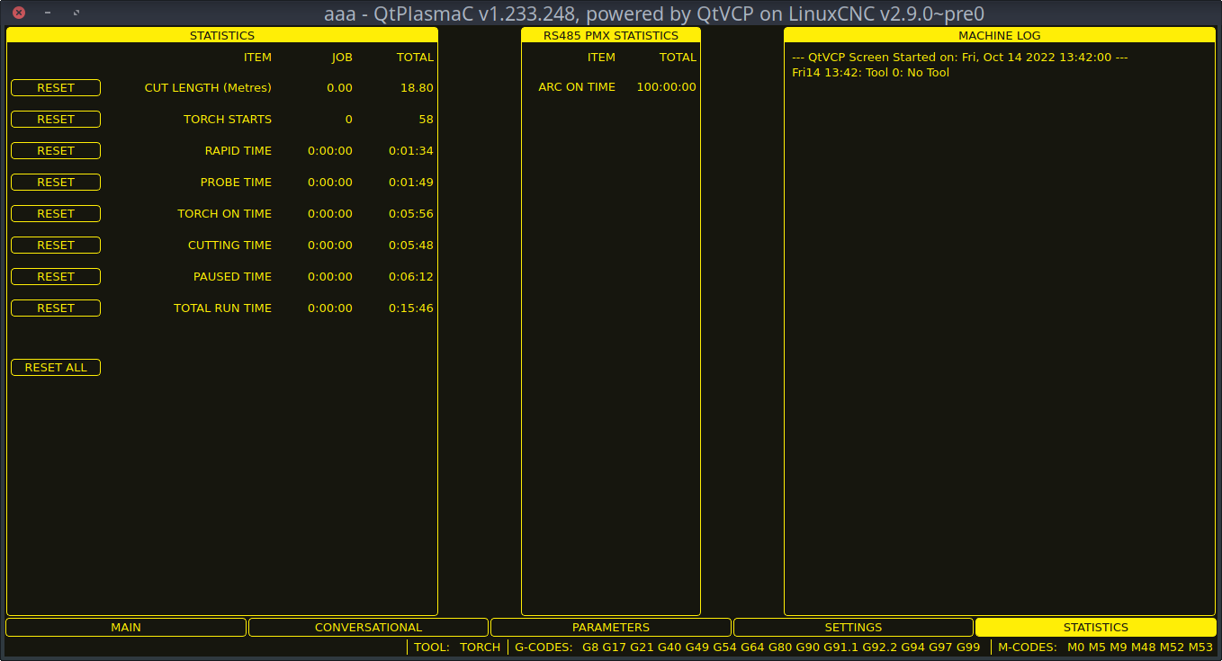
Task: Click the RESET ALL button
Action: point(55,367)
